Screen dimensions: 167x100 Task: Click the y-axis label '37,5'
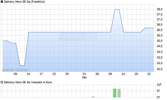[x=159, y=14]
